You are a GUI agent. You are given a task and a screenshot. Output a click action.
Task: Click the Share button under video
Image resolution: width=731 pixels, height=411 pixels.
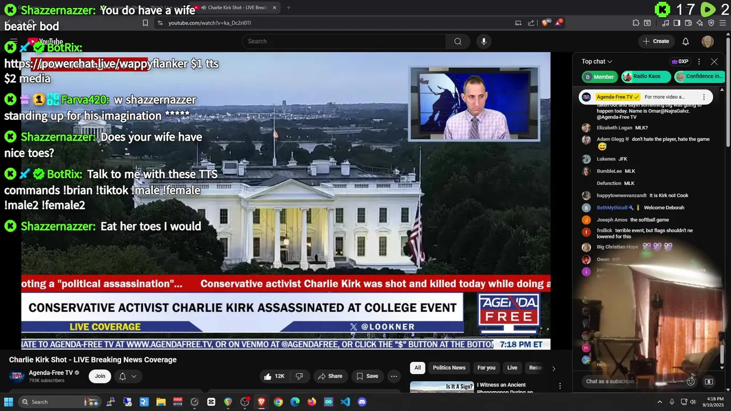pyautogui.click(x=330, y=376)
